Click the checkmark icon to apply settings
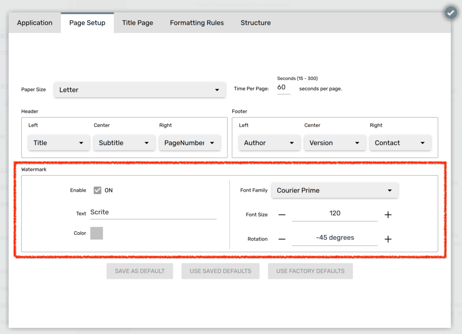The height and width of the screenshot is (334, 462). [x=450, y=13]
